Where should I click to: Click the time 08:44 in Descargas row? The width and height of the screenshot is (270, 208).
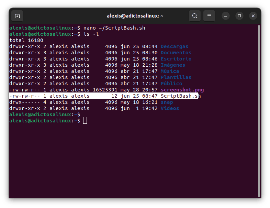tap(150, 46)
